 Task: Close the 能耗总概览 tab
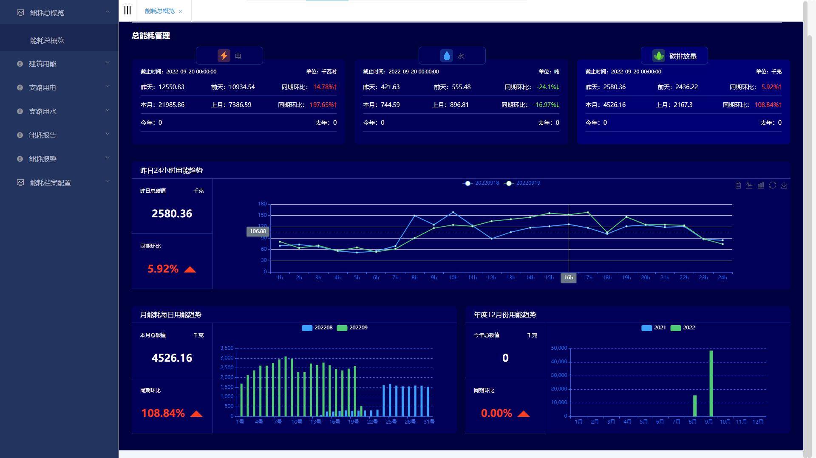click(181, 11)
